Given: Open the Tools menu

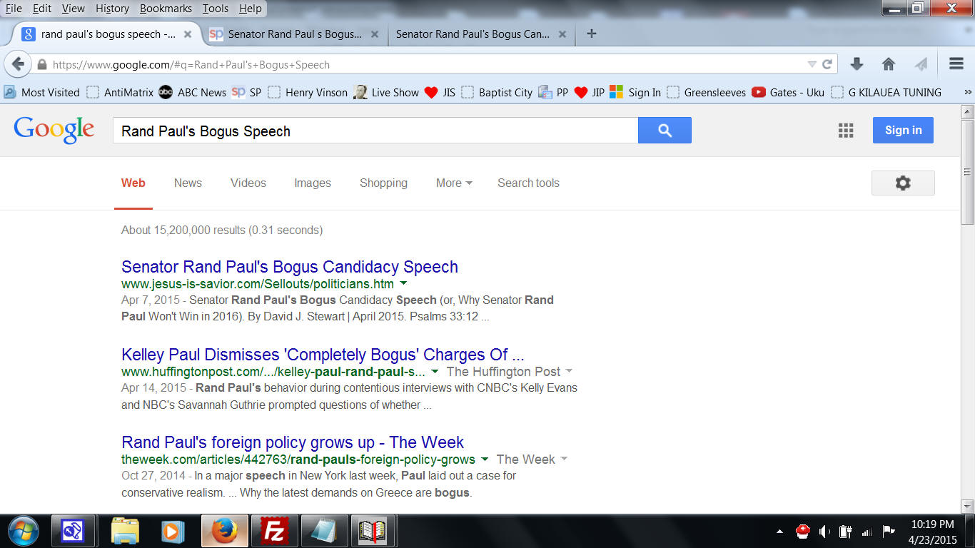Looking at the screenshot, I should pos(215,9).
